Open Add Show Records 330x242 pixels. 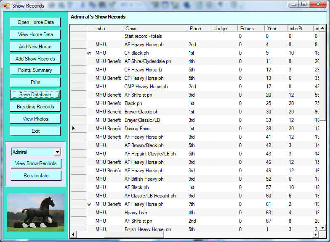[35, 59]
